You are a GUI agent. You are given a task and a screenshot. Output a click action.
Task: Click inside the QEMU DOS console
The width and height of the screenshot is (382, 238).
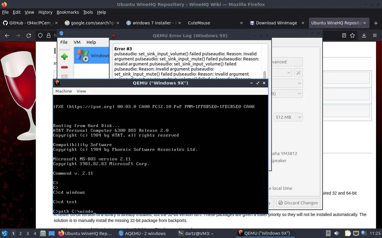pyautogui.click(x=160, y=154)
